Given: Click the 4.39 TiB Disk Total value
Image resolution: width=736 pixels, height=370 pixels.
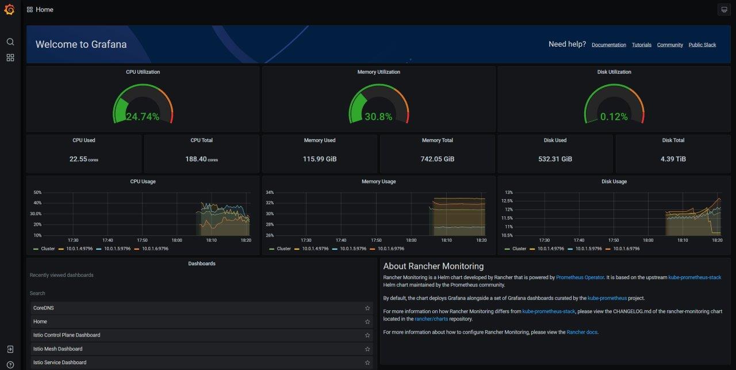Looking at the screenshot, I should click(673, 159).
